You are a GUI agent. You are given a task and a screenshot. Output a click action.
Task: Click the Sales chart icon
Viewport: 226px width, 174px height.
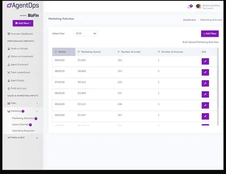(x=9, y=103)
